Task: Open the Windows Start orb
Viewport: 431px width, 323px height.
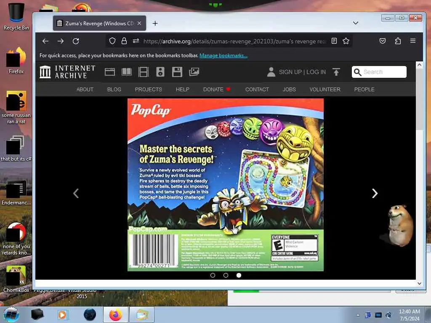Action: coord(11,315)
